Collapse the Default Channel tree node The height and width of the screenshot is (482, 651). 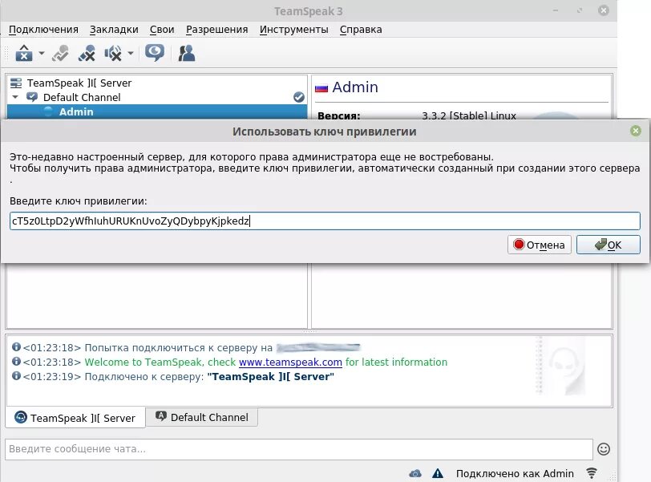15,97
